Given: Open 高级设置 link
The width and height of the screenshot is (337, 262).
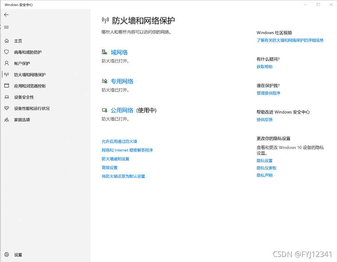Looking at the screenshot, I should (109, 168).
